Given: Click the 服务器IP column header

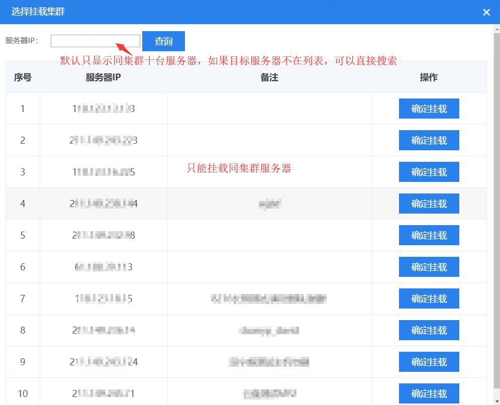Looking at the screenshot, I should click(104, 77).
